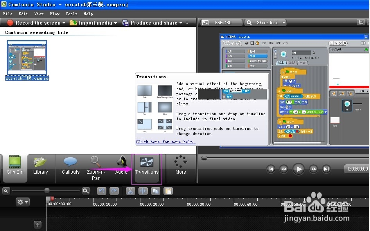
Task: Open the Shrink to fit zoom dropdown
Action: click(x=265, y=23)
